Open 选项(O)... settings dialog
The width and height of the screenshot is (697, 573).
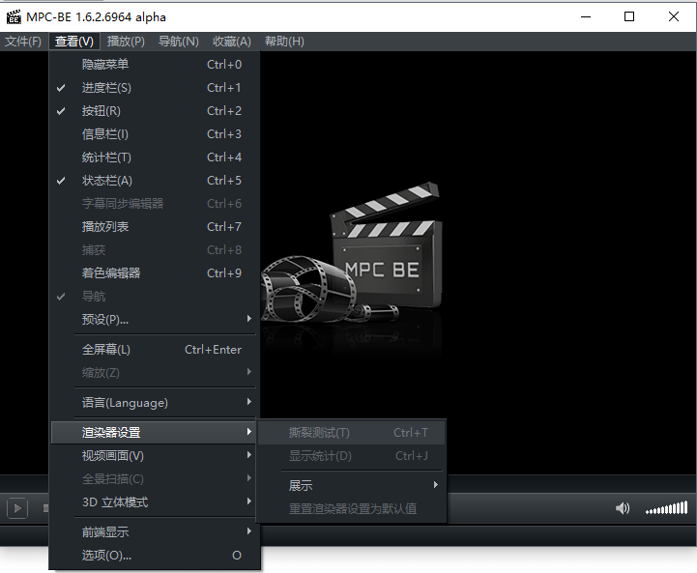tap(106, 556)
